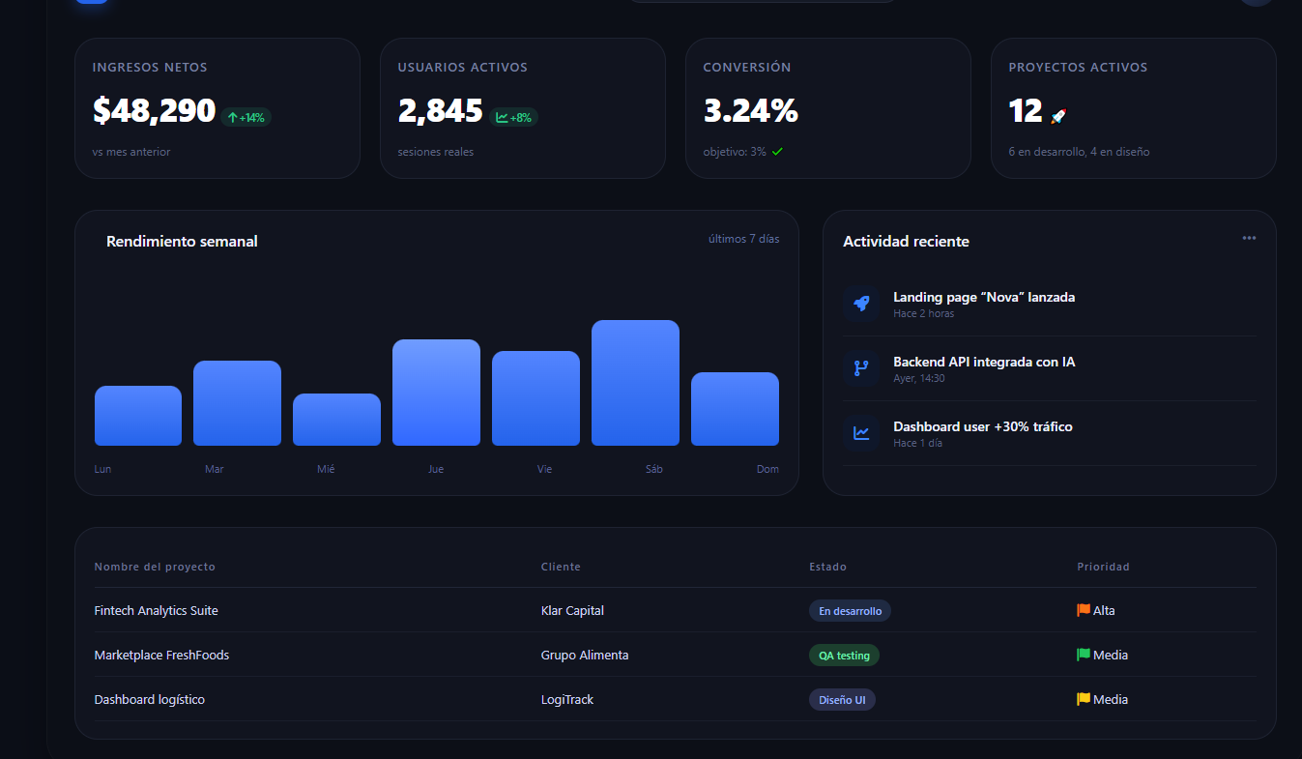1302x759 pixels.
Task: Click the PROYECTOS ACTIVOS card title
Action: 1078,68
